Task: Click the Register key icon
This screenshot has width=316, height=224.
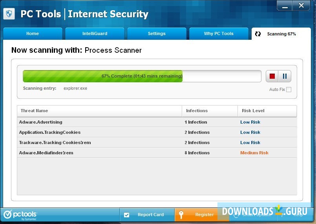Action: (181, 215)
